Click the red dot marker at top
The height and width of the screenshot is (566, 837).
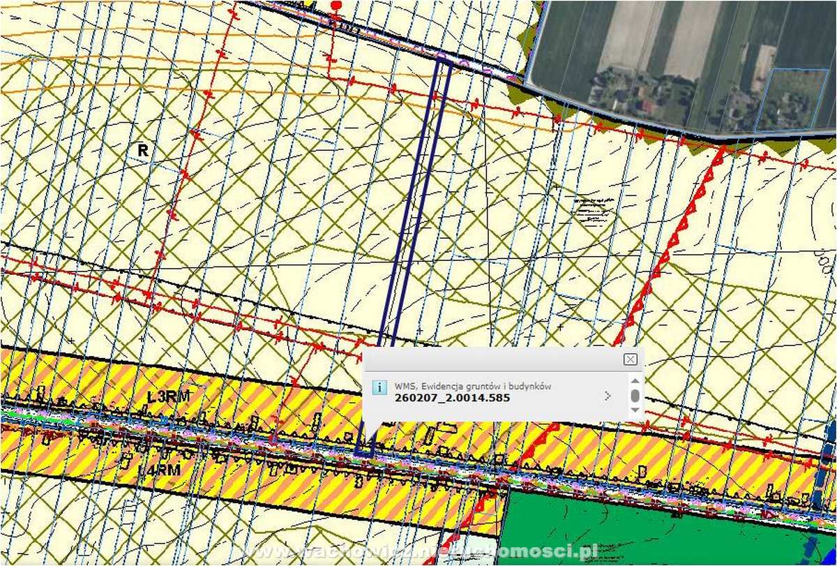tap(336, 5)
